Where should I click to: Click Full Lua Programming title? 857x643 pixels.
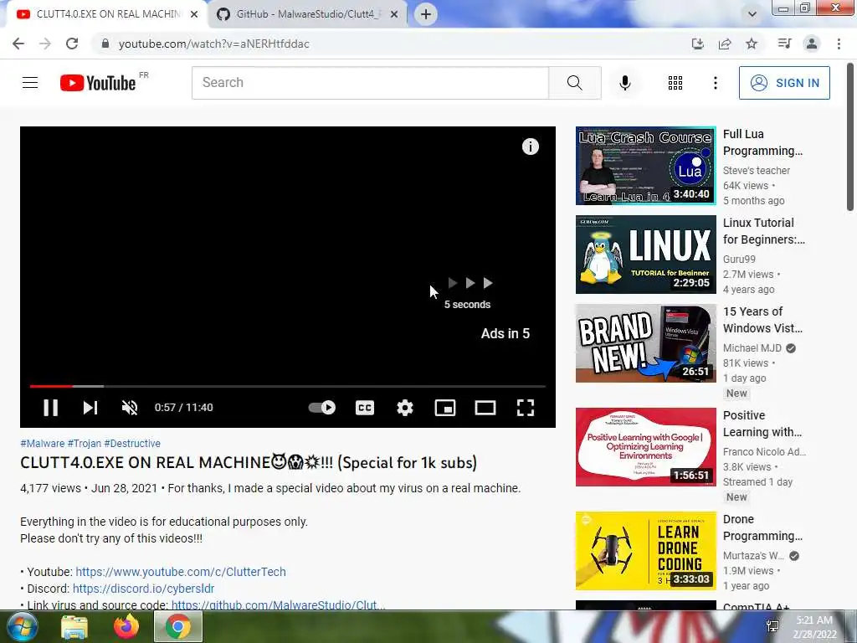[762, 142]
